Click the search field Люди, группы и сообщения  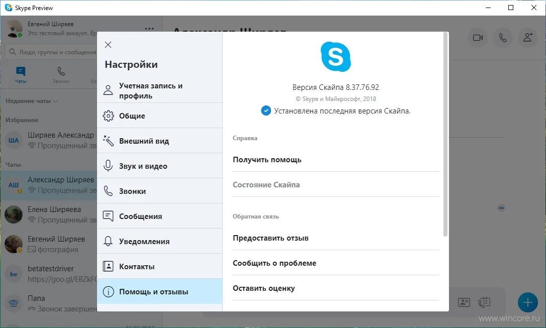click(50, 52)
